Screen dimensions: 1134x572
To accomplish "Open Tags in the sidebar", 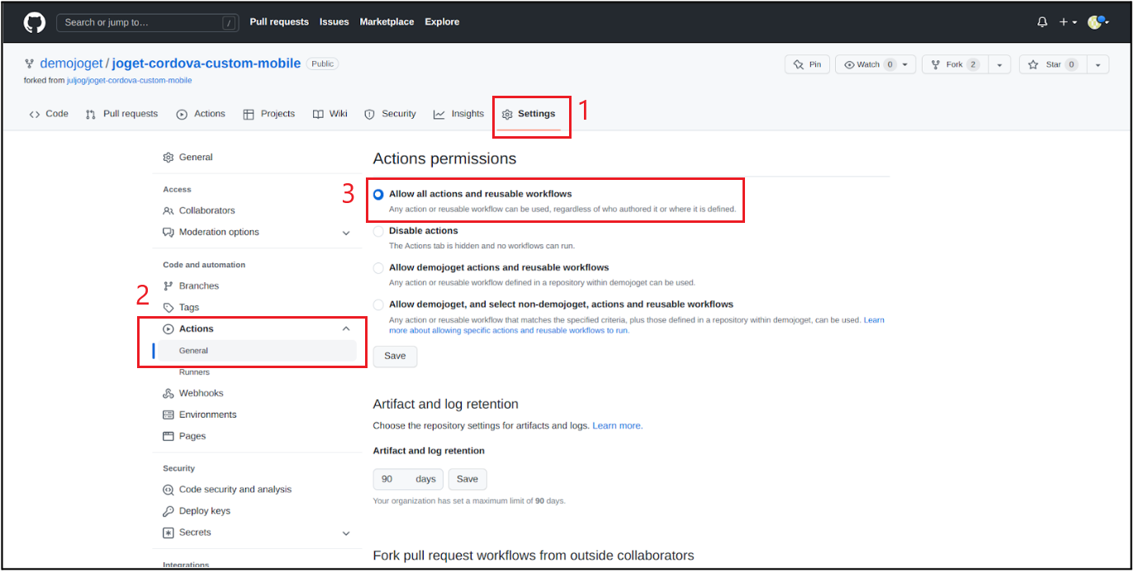I will coord(182,307).
